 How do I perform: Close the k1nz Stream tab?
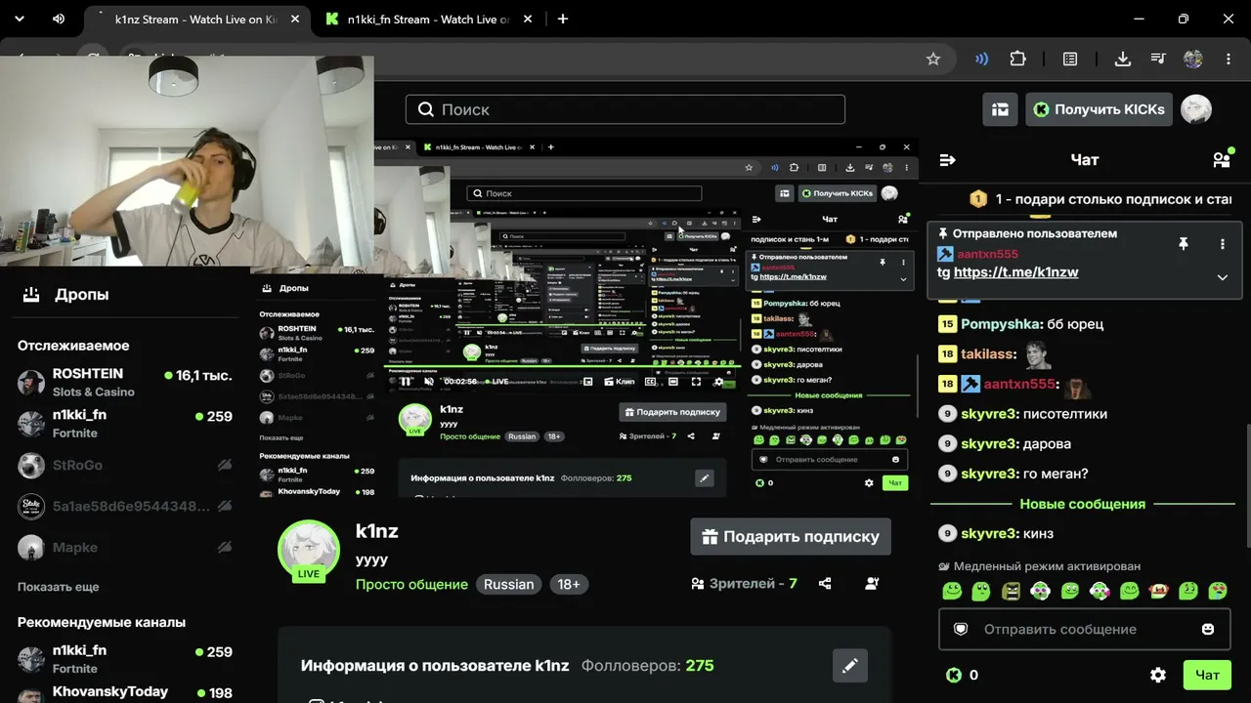pos(295,19)
